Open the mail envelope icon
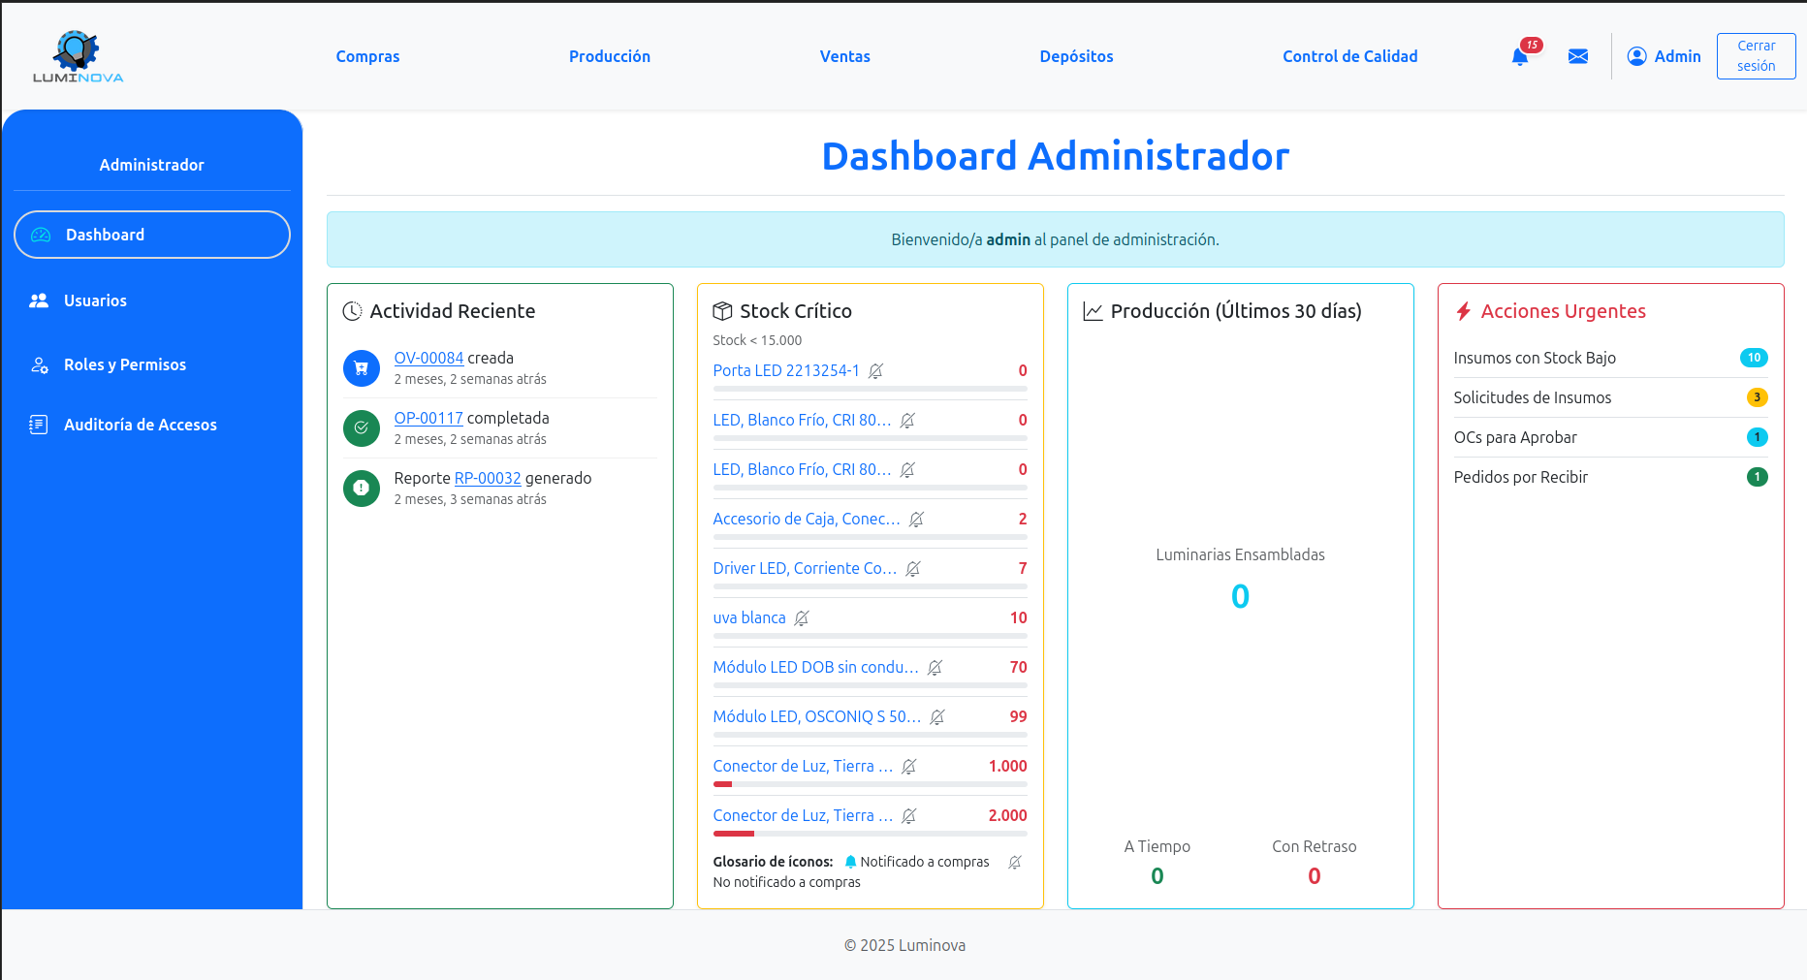Image resolution: width=1807 pixels, height=980 pixels. (x=1577, y=57)
